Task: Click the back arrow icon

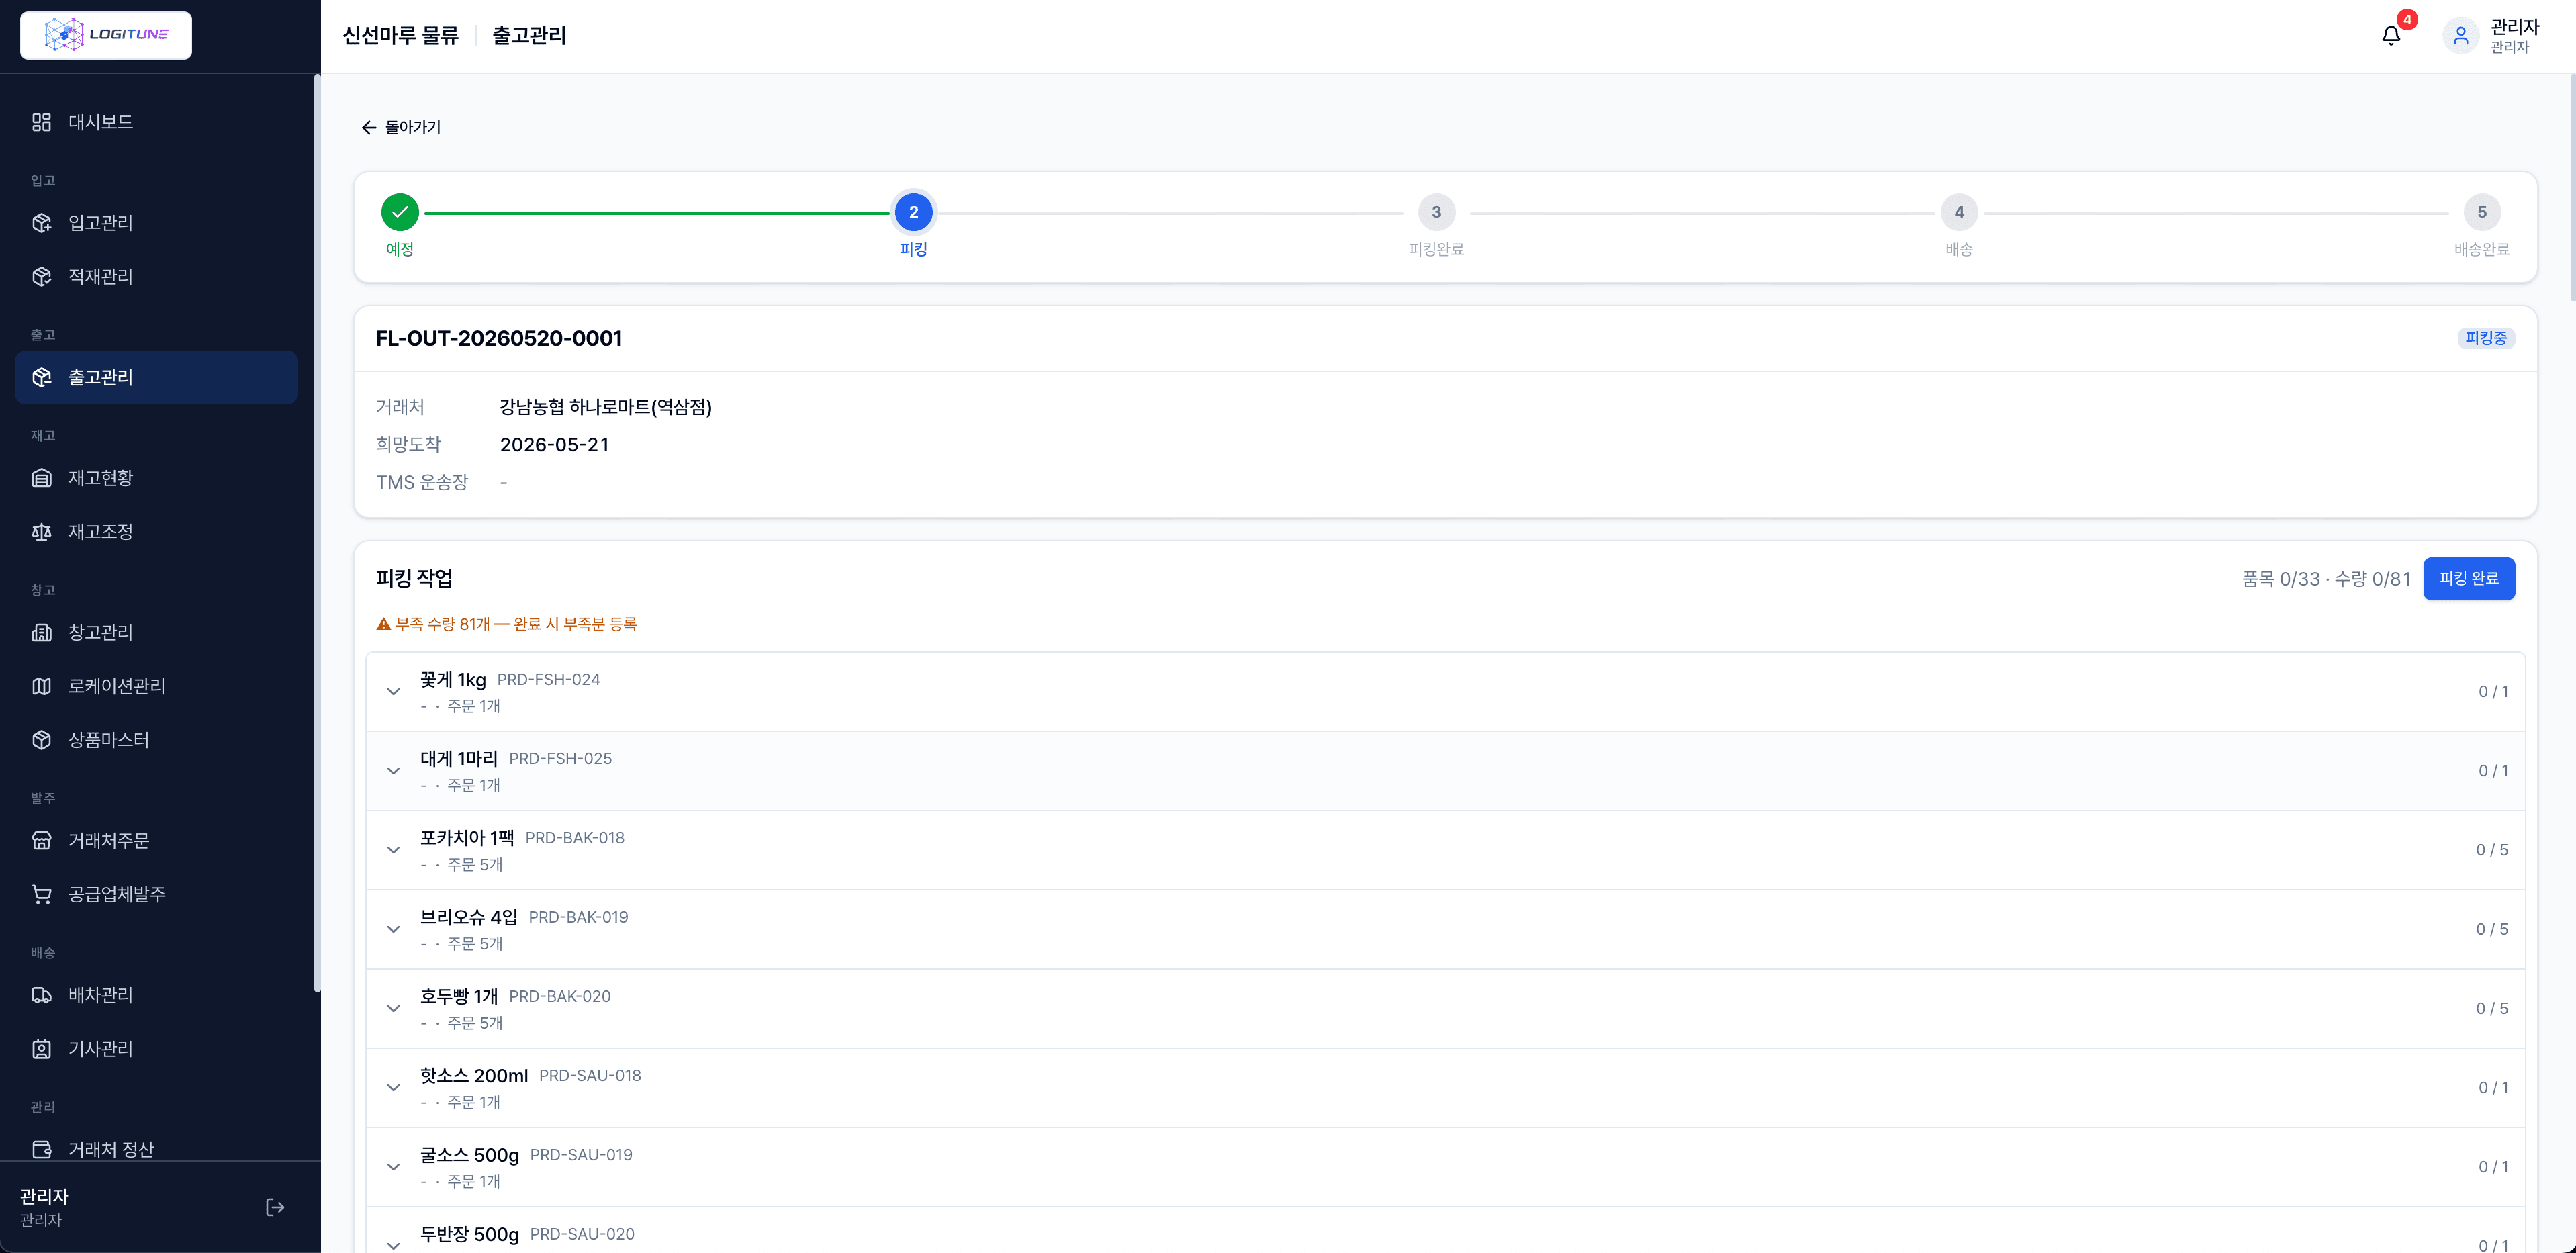Action: (369, 127)
